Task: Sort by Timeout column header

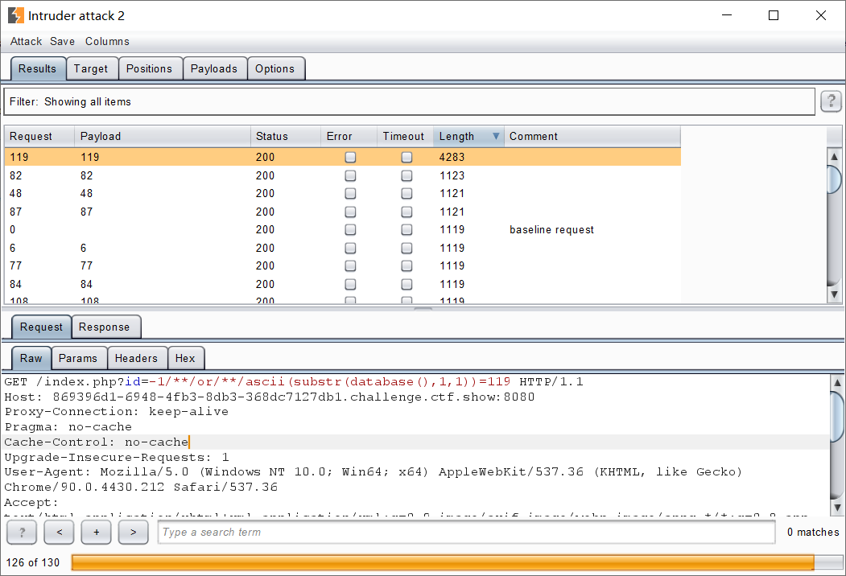Action: pyautogui.click(x=405, y=136)
